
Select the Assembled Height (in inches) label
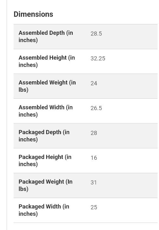coord(47,61)
